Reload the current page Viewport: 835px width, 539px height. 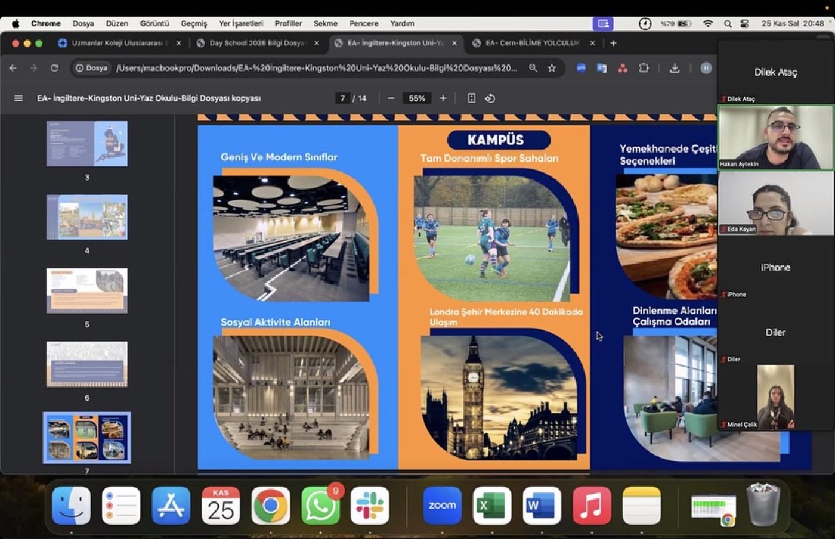[x=54, y=68]
